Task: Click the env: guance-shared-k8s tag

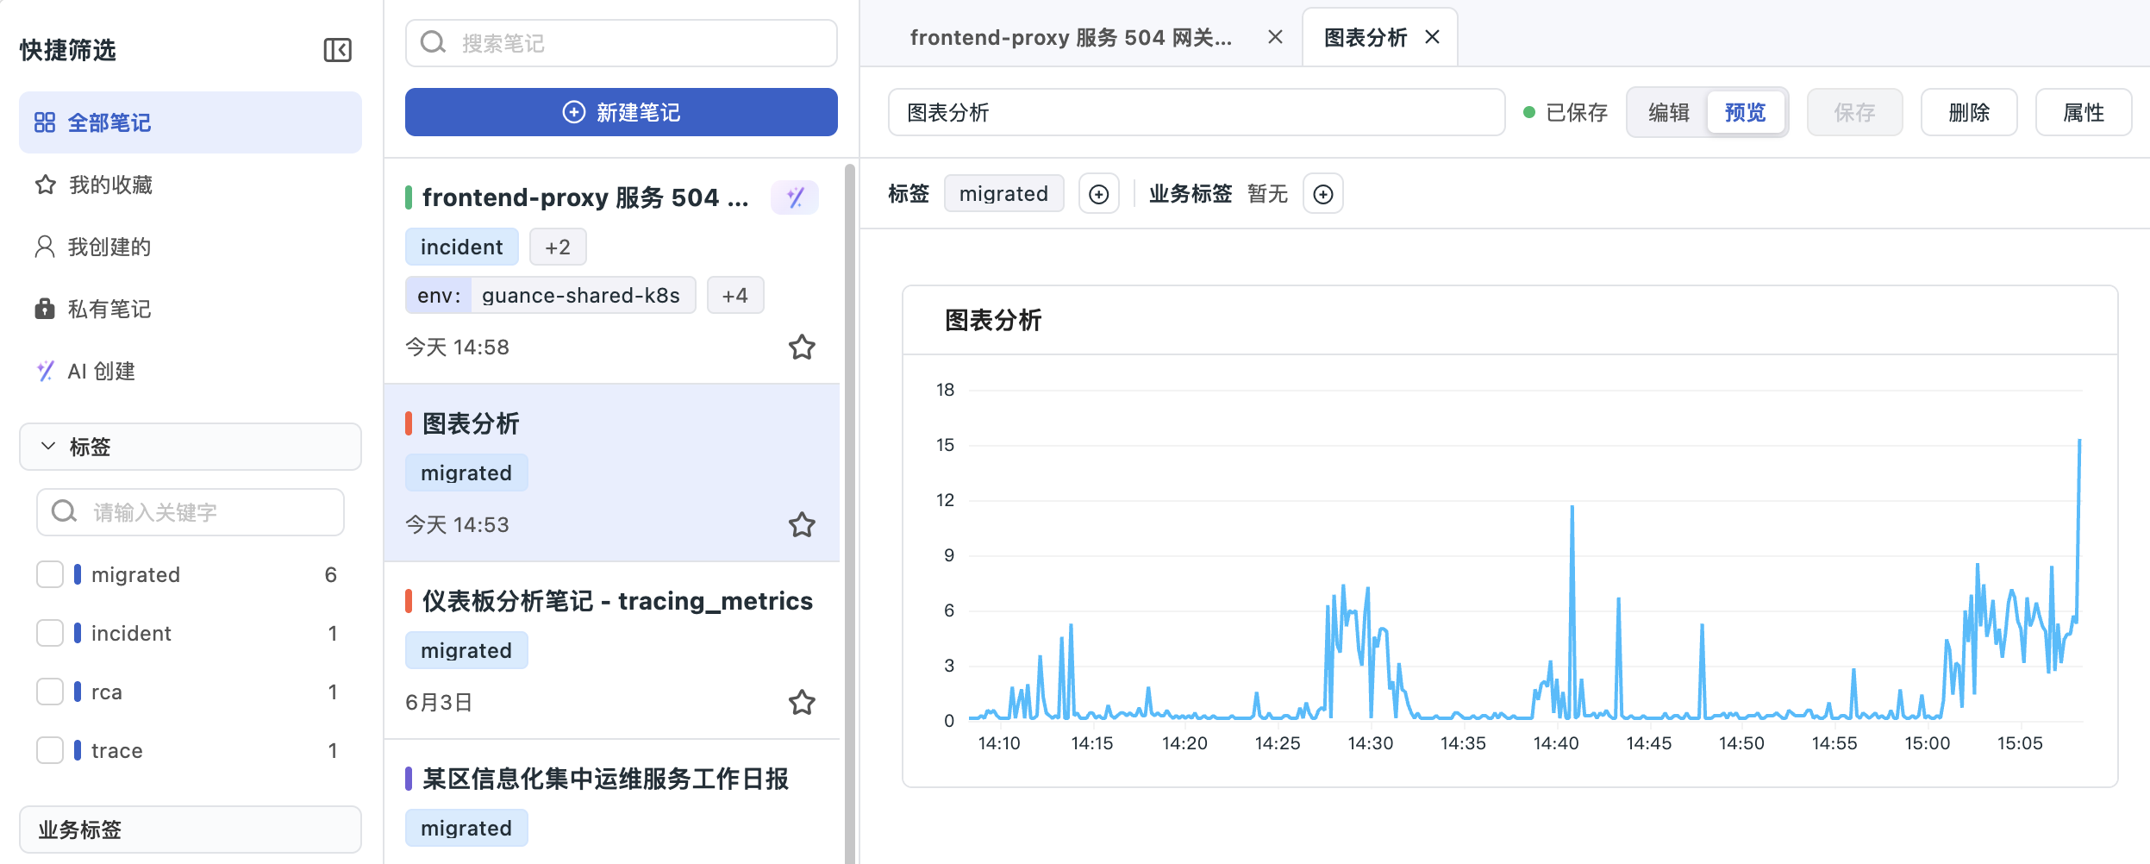Action: coord(550,295)
